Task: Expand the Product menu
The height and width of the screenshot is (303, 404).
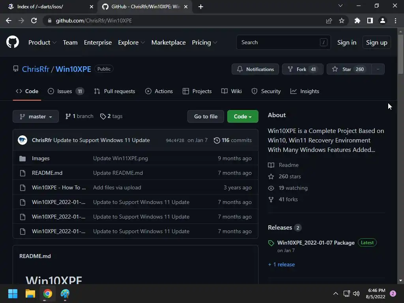Action: point(42,43)
